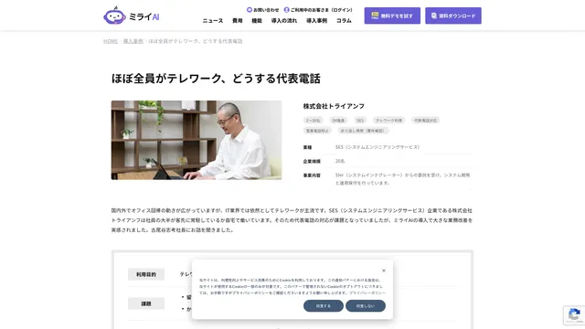The height and width of the screenshot is (329, 585).
Task: Open the 機能 menu item
Action: 257,21
